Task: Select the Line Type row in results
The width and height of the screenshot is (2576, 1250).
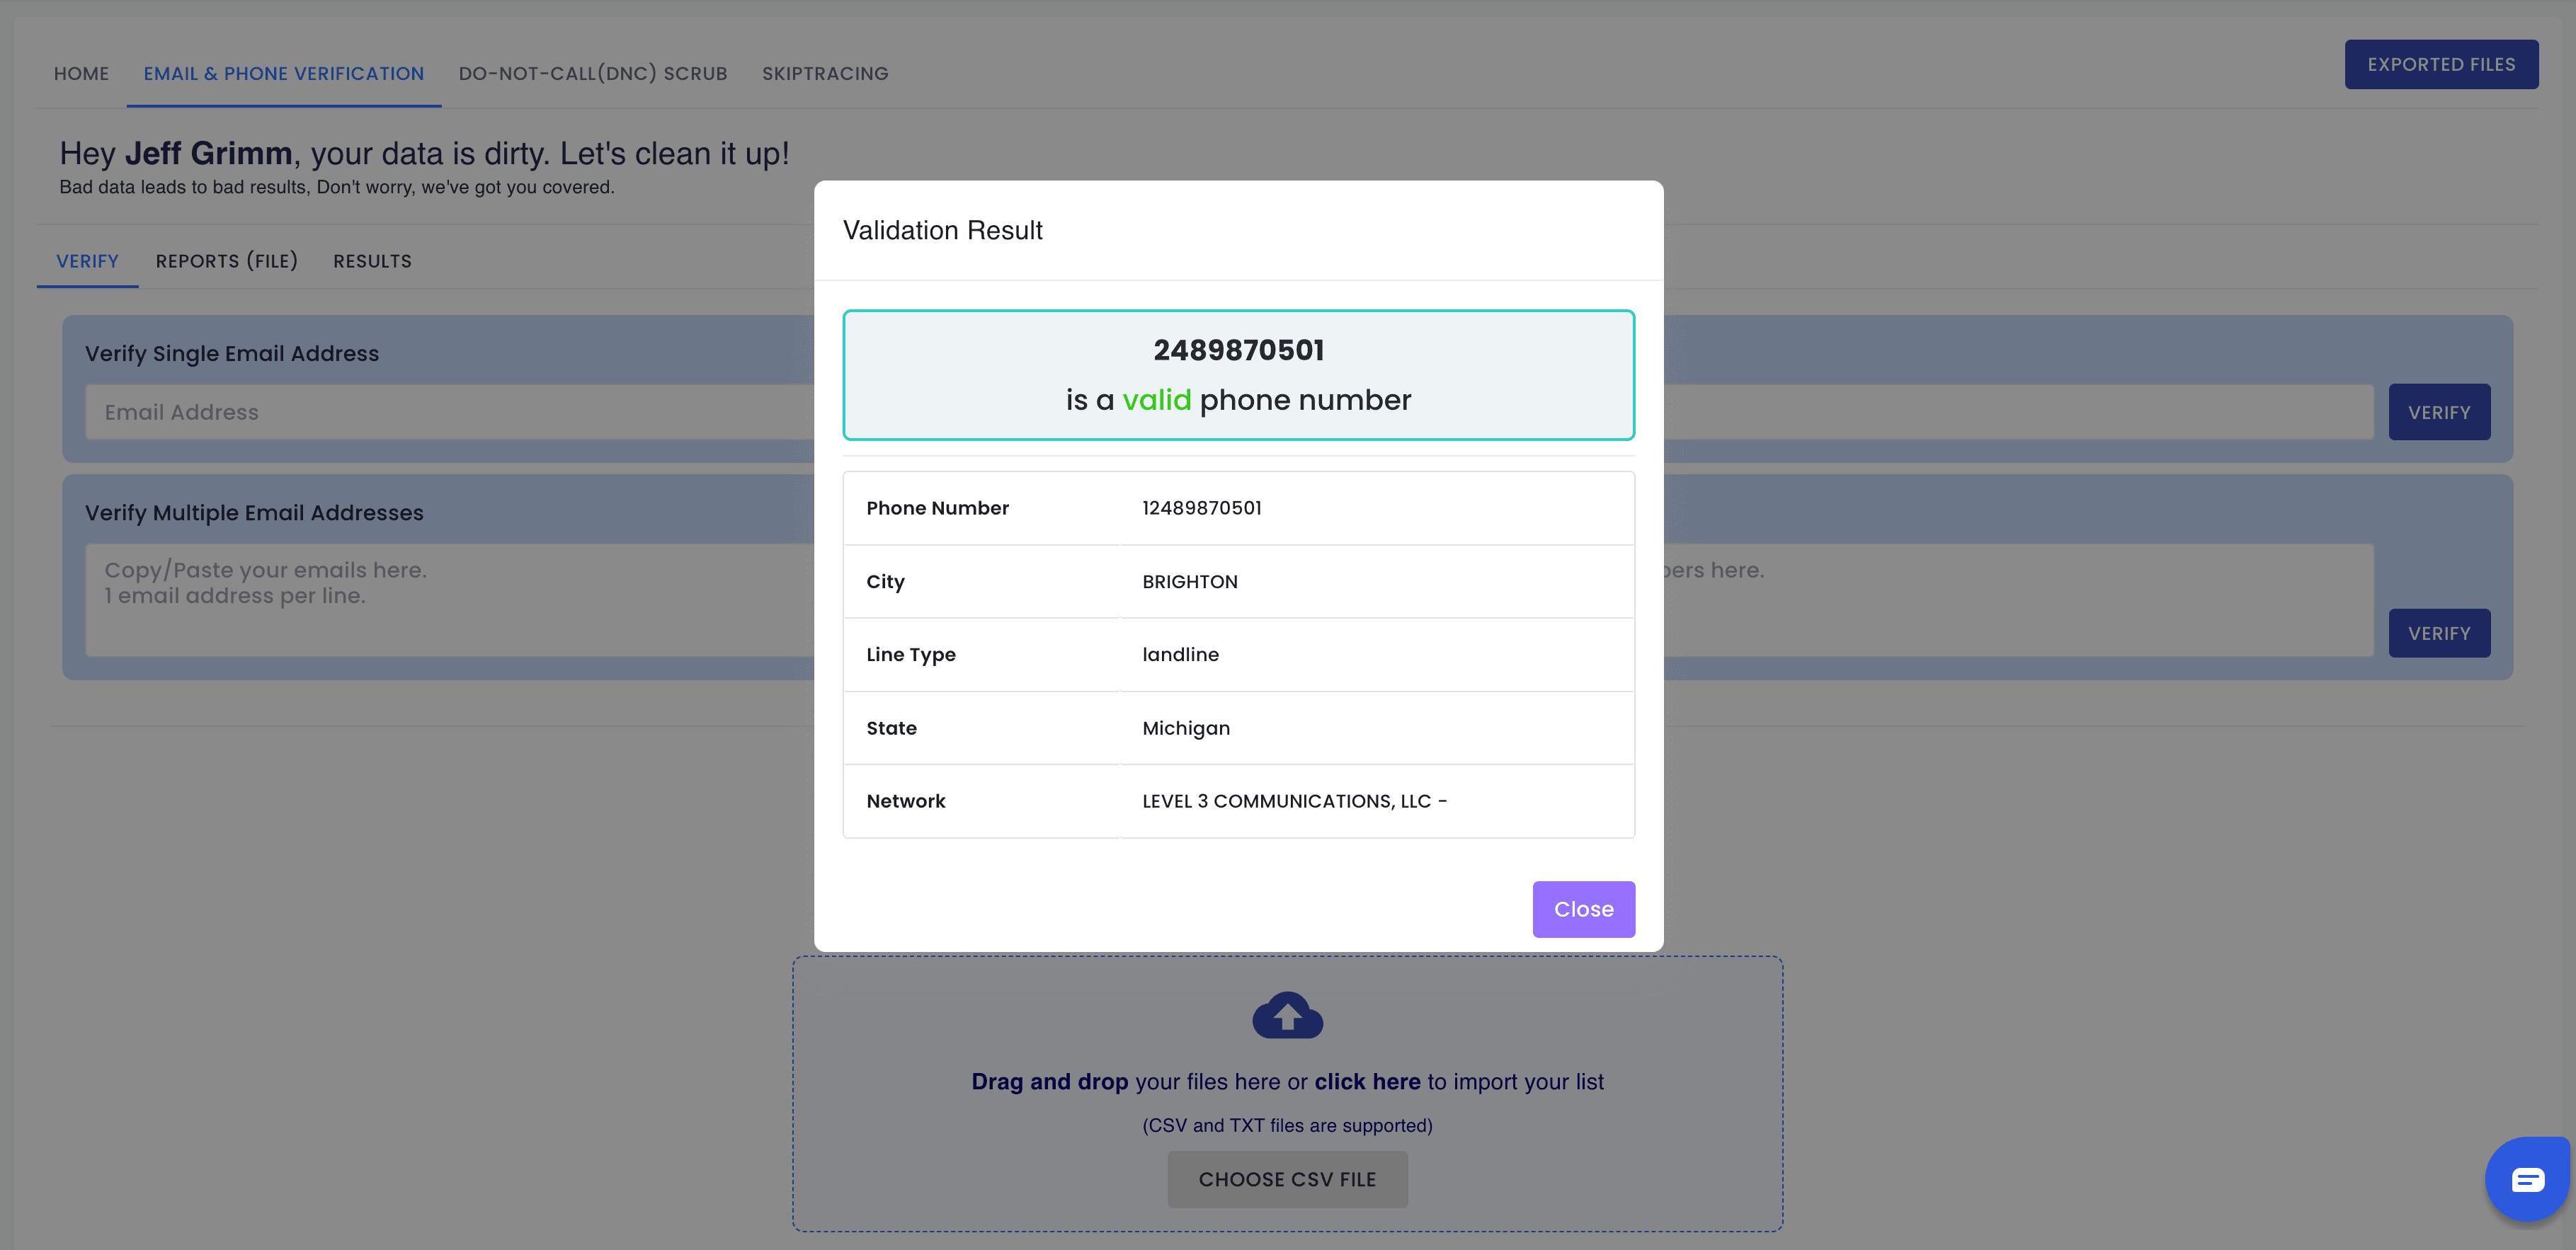Action: 1239,654
